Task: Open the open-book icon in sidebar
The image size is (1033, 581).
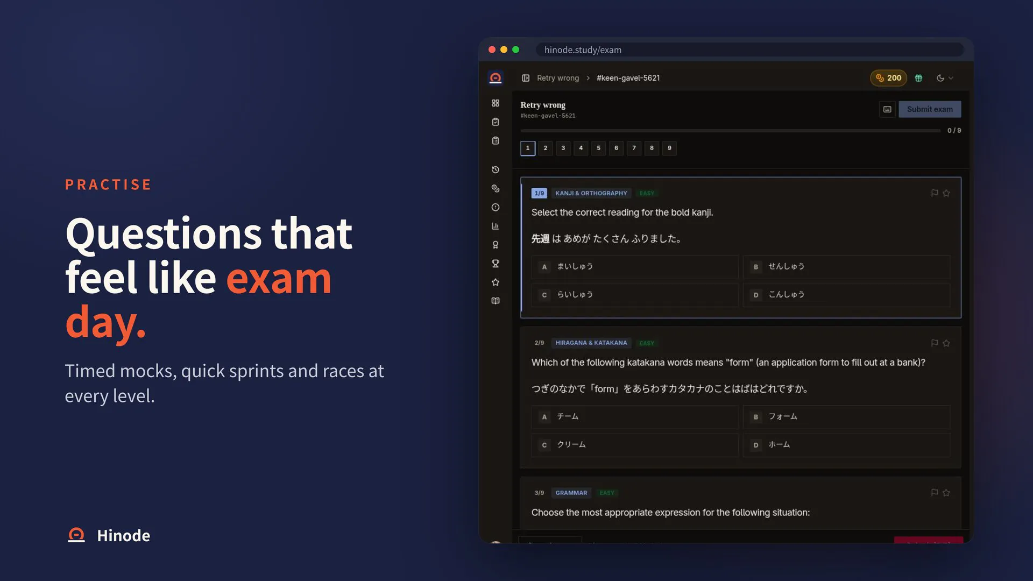Action: point(496,301)
